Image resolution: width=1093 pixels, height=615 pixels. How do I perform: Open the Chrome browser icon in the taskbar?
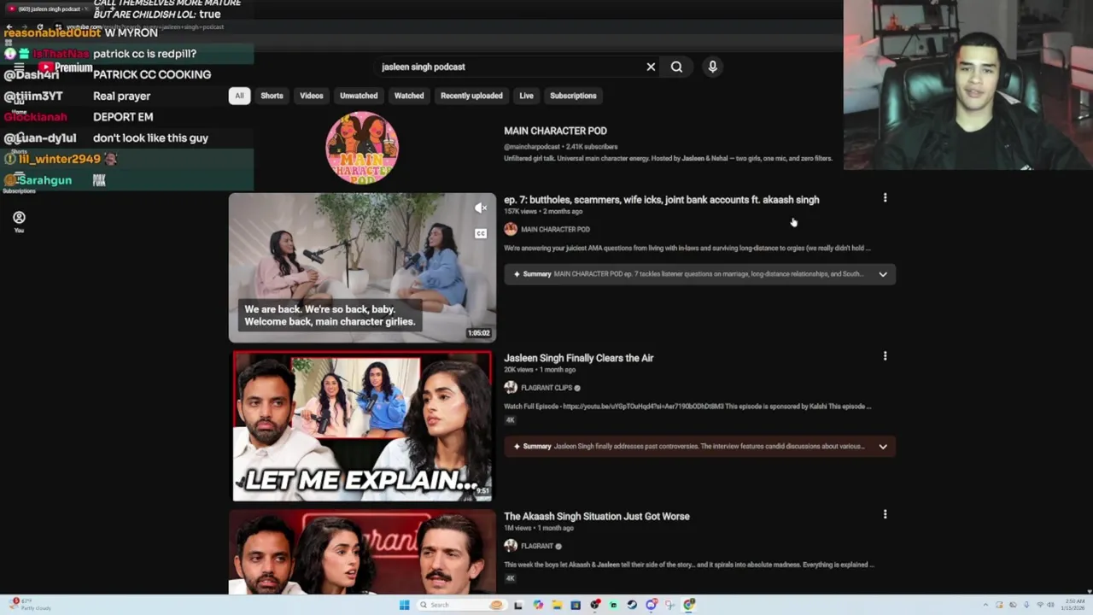689,605
